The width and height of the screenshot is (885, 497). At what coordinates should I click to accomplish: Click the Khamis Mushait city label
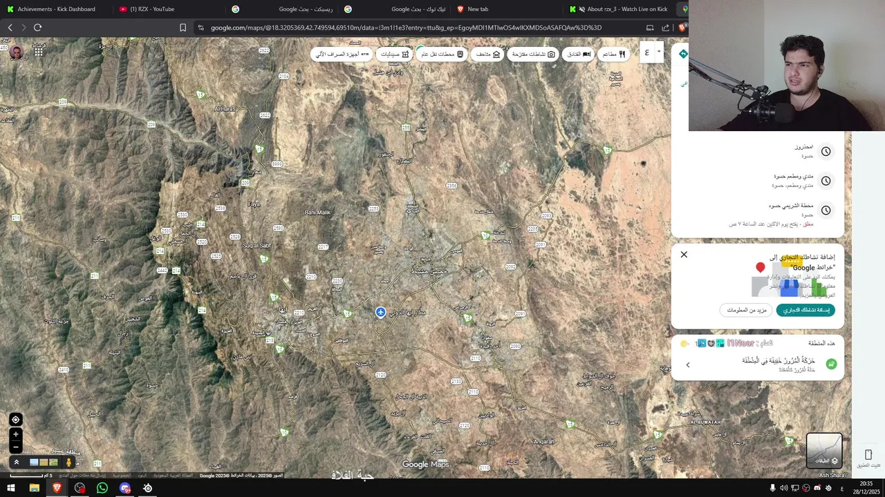[x=429, y=271]
